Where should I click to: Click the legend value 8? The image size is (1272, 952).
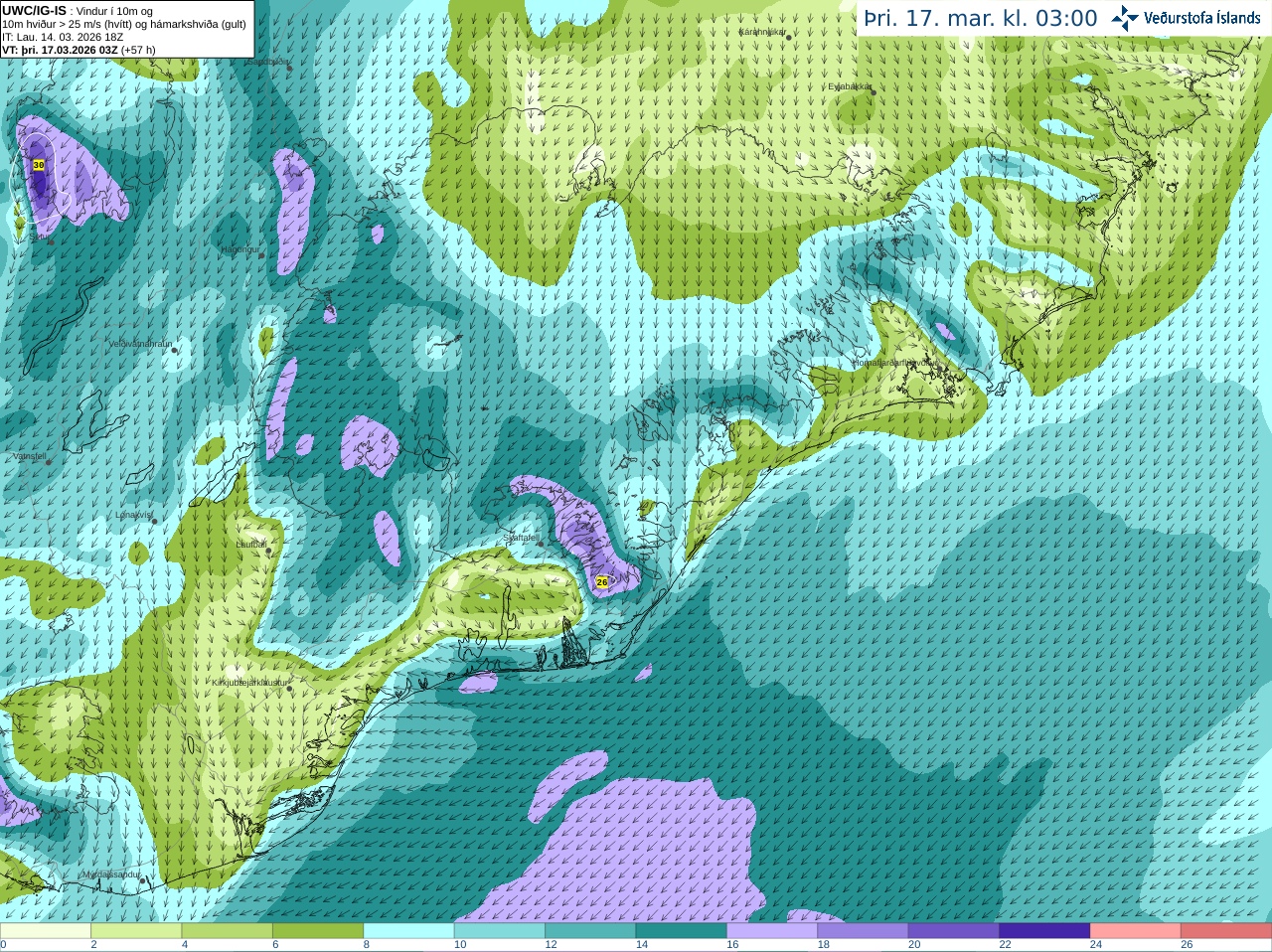click(x=366, y=945)
